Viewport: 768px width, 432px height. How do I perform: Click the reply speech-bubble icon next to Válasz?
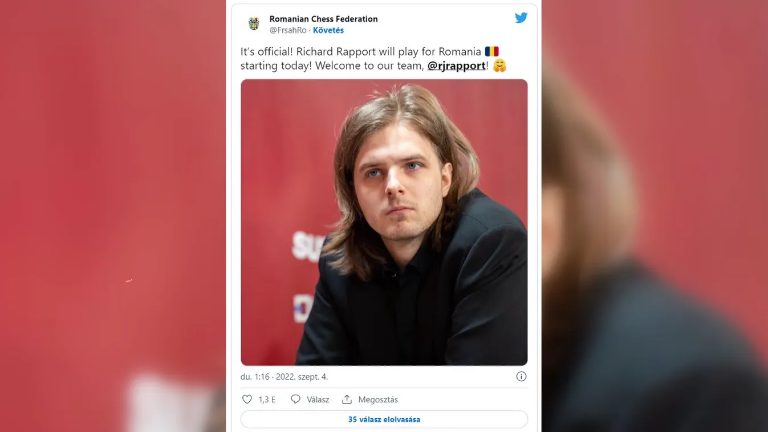[x=295, y=399]
